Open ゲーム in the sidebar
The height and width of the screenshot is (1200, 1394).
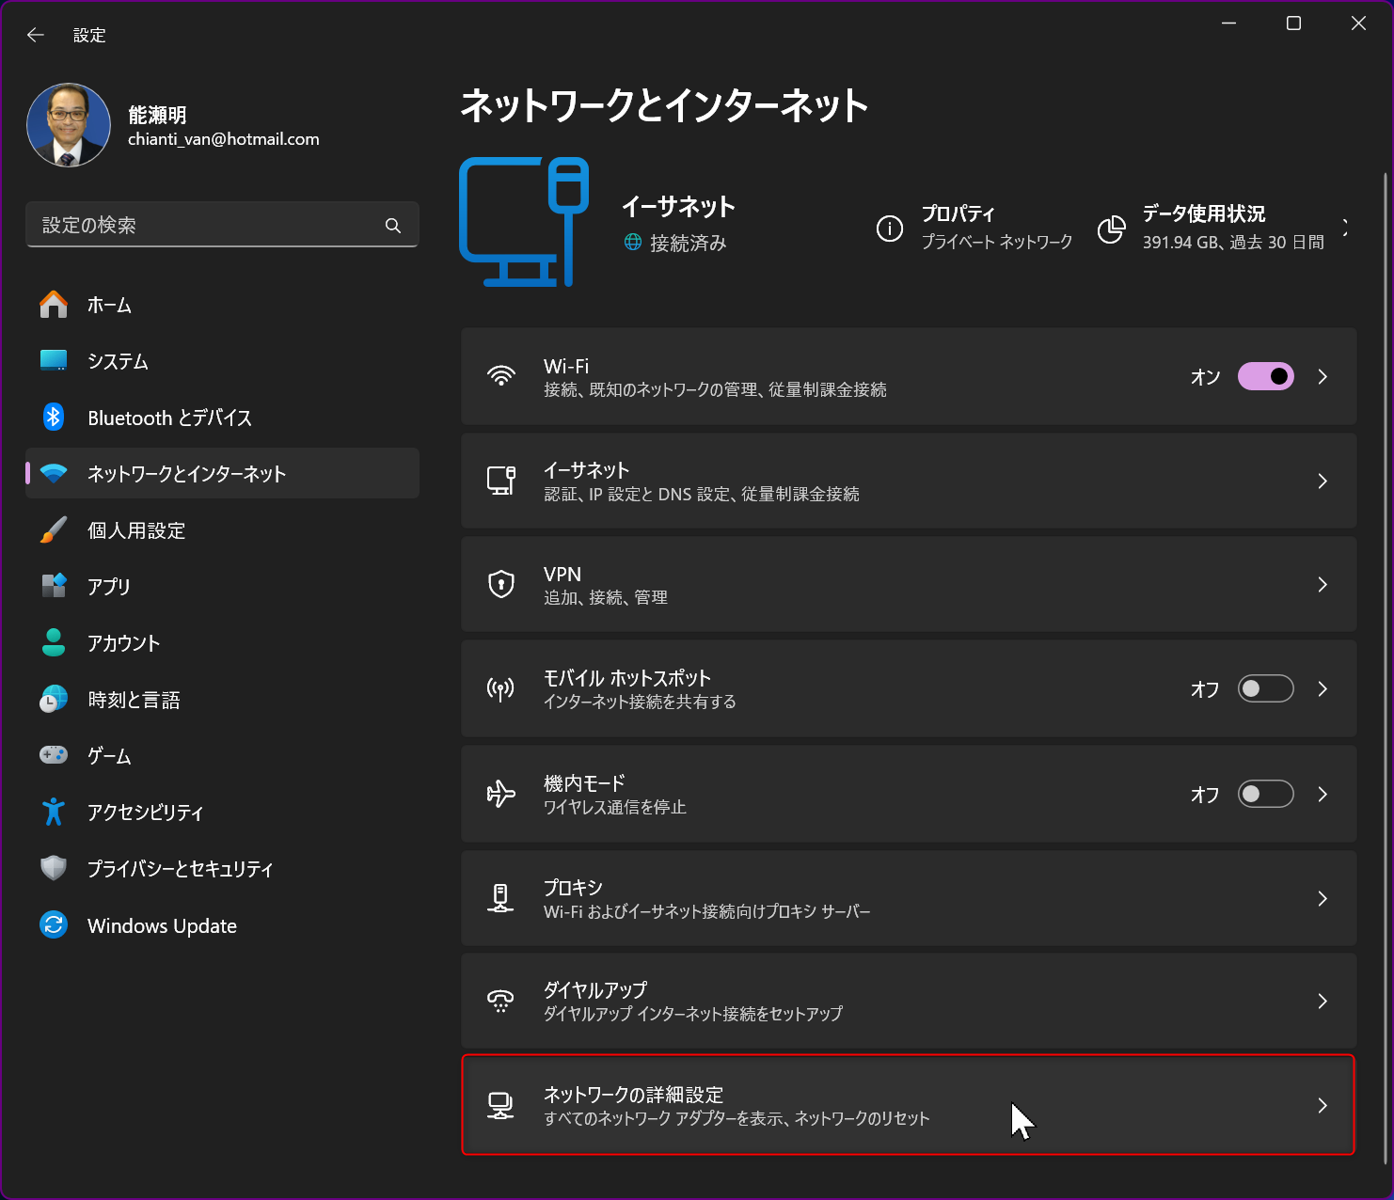222,755
